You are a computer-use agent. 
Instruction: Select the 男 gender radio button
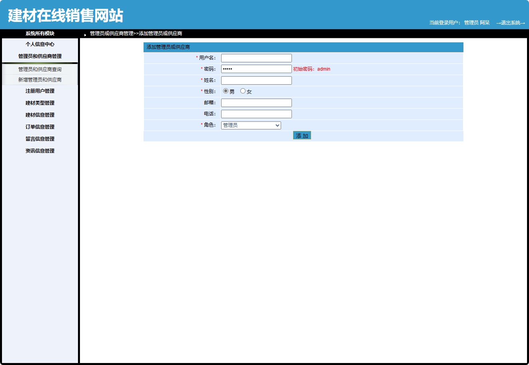[x=225, y=91]
